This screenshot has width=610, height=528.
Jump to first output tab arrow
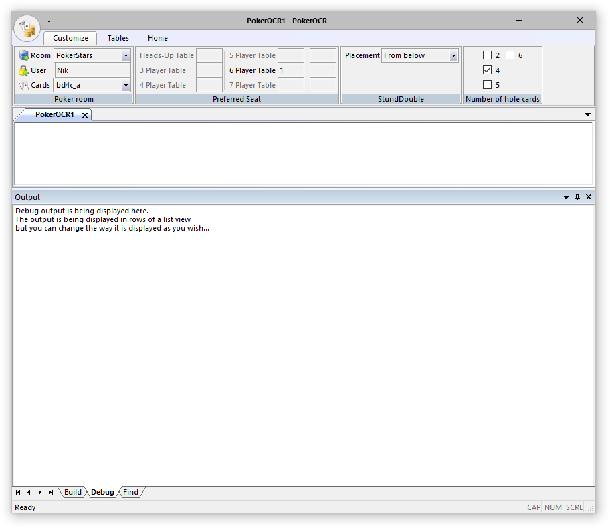(18, 493)
